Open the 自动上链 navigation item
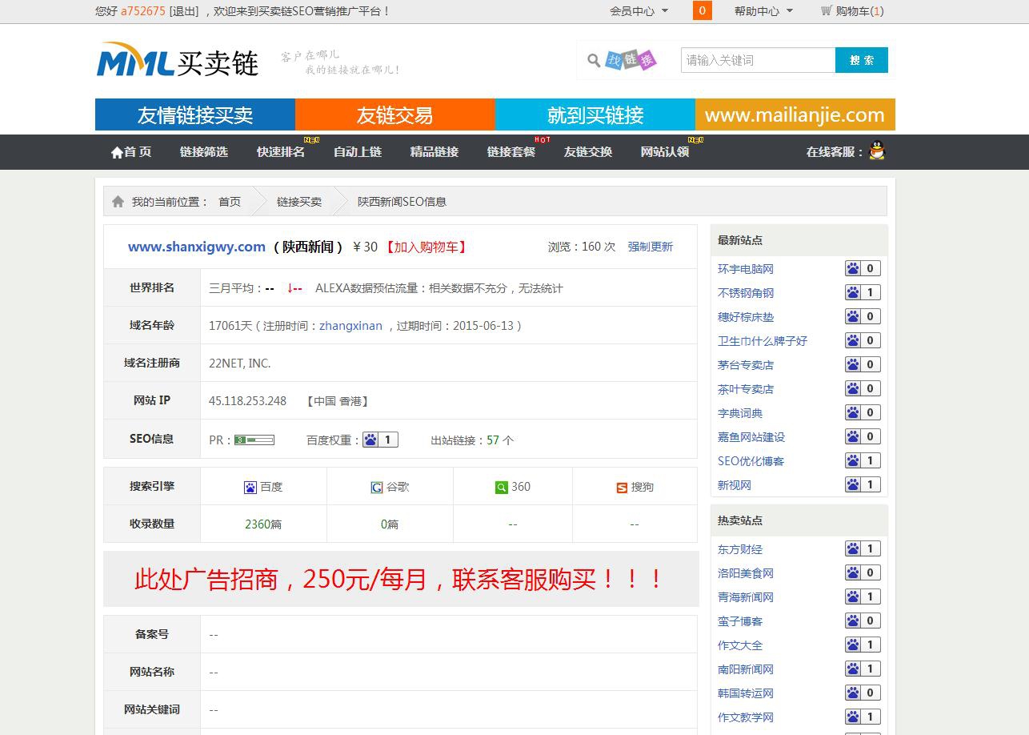Viewport: 1029px width, 735px height. coord(358,151)
